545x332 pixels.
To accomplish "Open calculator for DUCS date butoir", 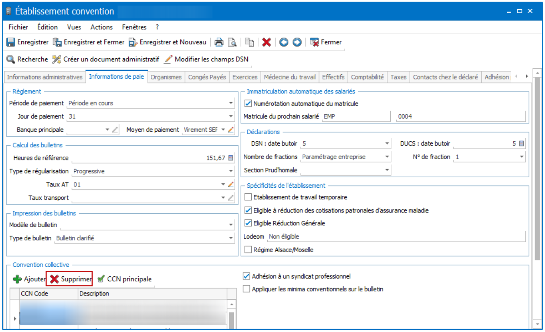I will [522, 143].
